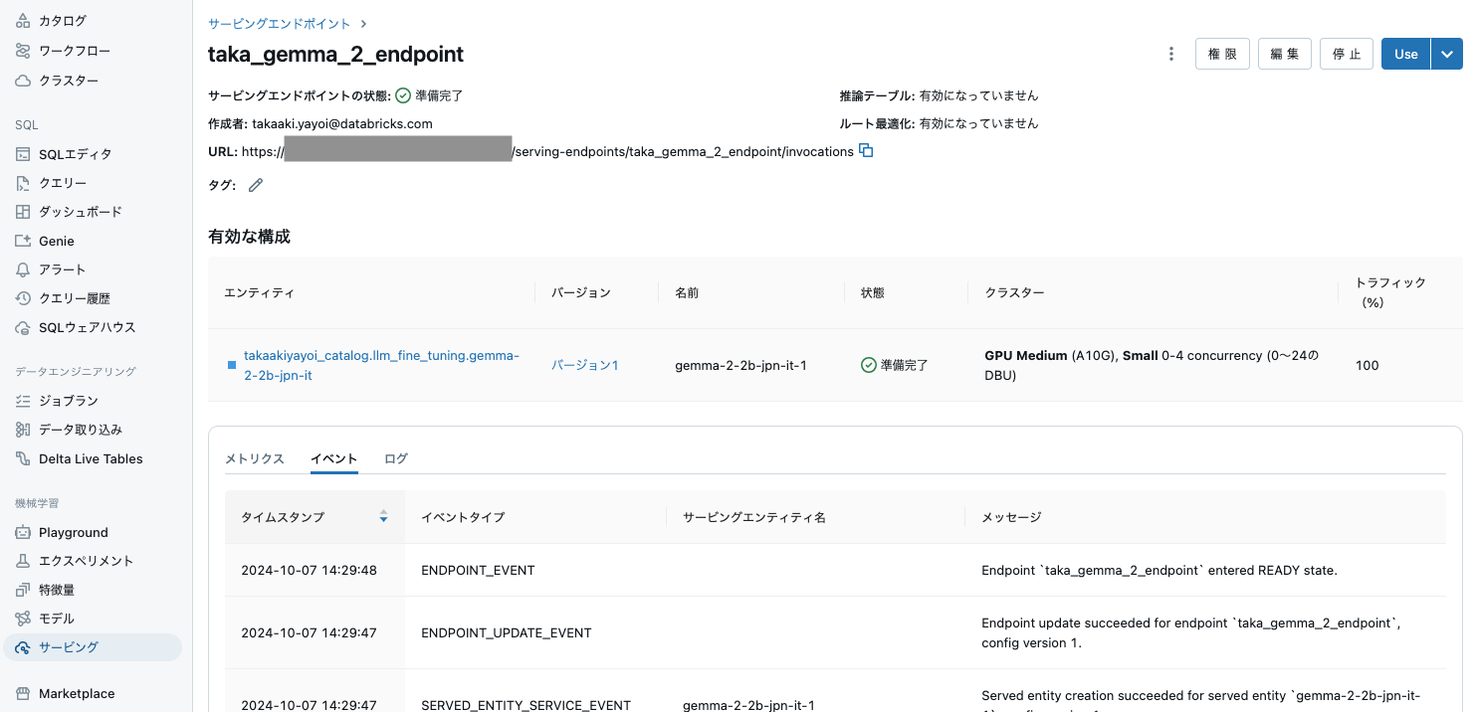Select the カタログ sidebar label
1476x712 pixels.
click(63, 21)
